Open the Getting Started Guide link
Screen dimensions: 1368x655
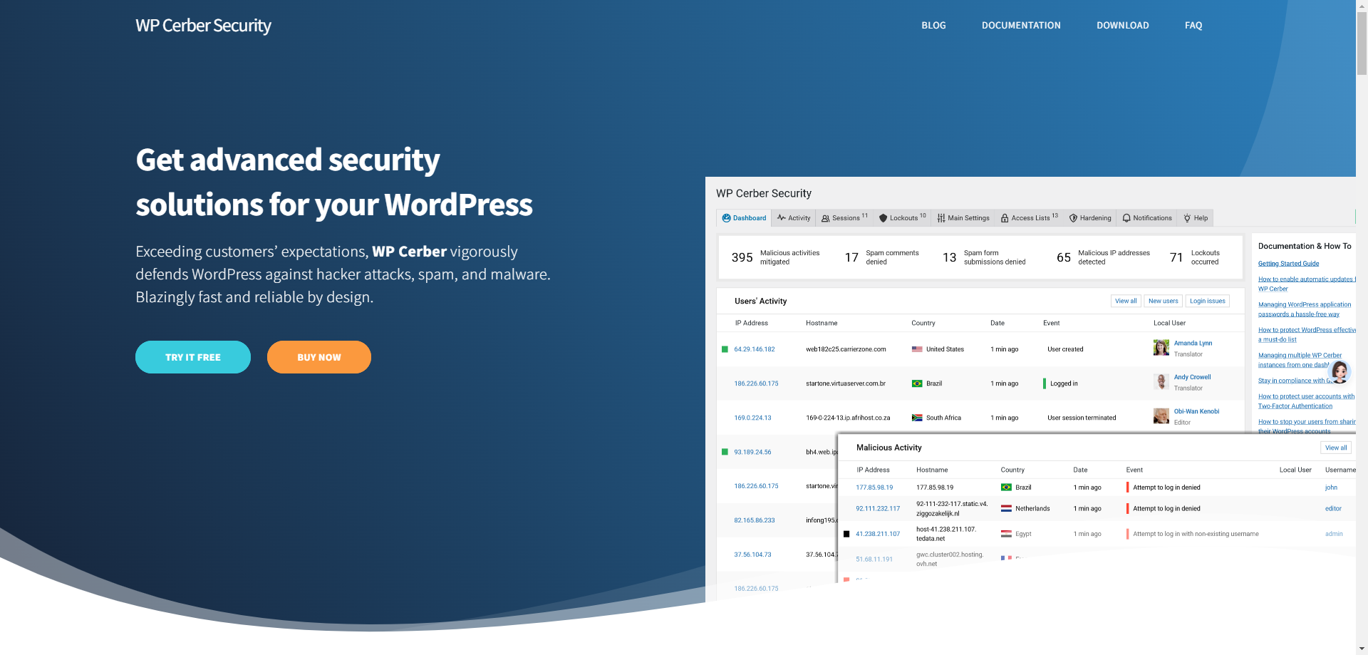point(1288,264)
